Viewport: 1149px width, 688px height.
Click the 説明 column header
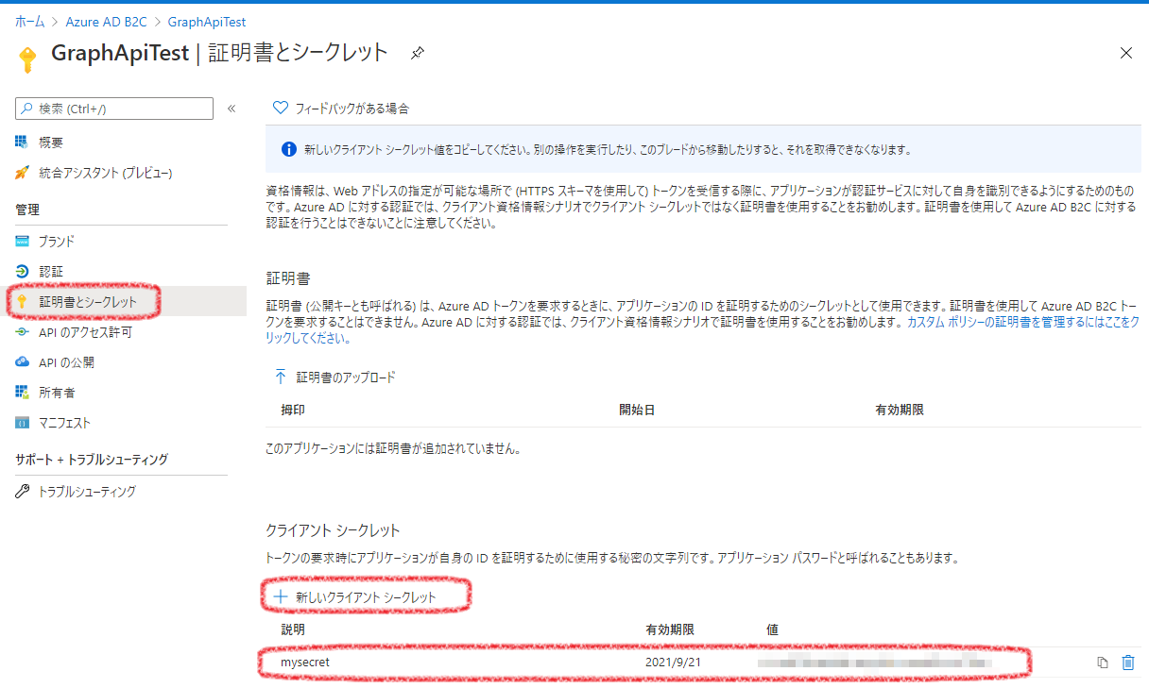point(293,629)
